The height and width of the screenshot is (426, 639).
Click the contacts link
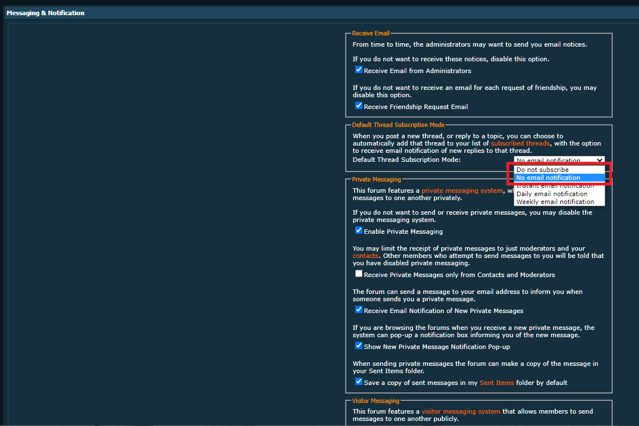coord(365,256)
